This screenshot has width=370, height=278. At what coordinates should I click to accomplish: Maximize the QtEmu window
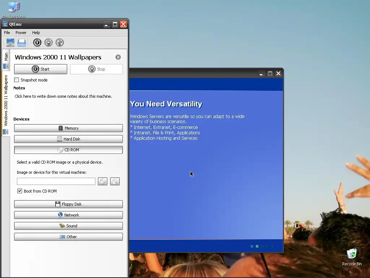[115, 24]
